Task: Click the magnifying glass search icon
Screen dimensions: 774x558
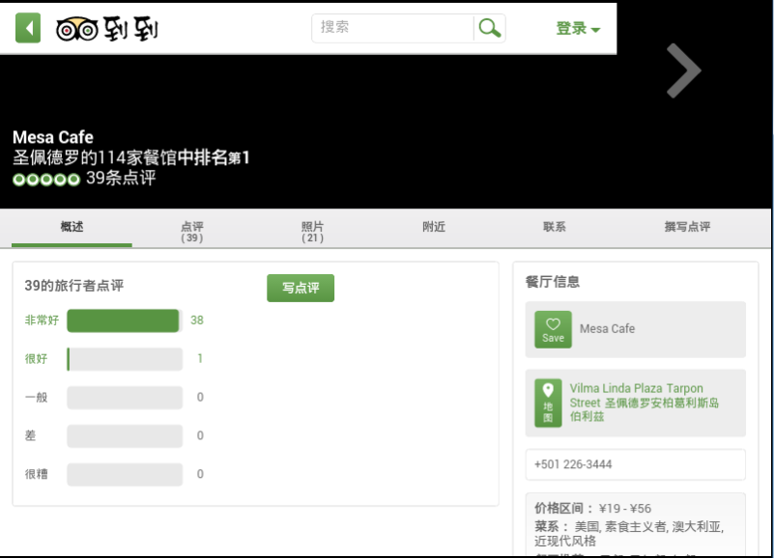Action: [490, 28]
